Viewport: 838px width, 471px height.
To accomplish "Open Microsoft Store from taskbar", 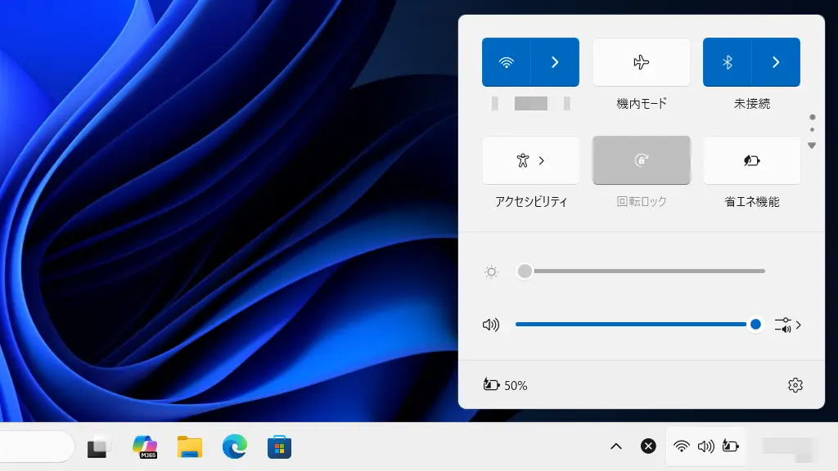I will point(280,446).
